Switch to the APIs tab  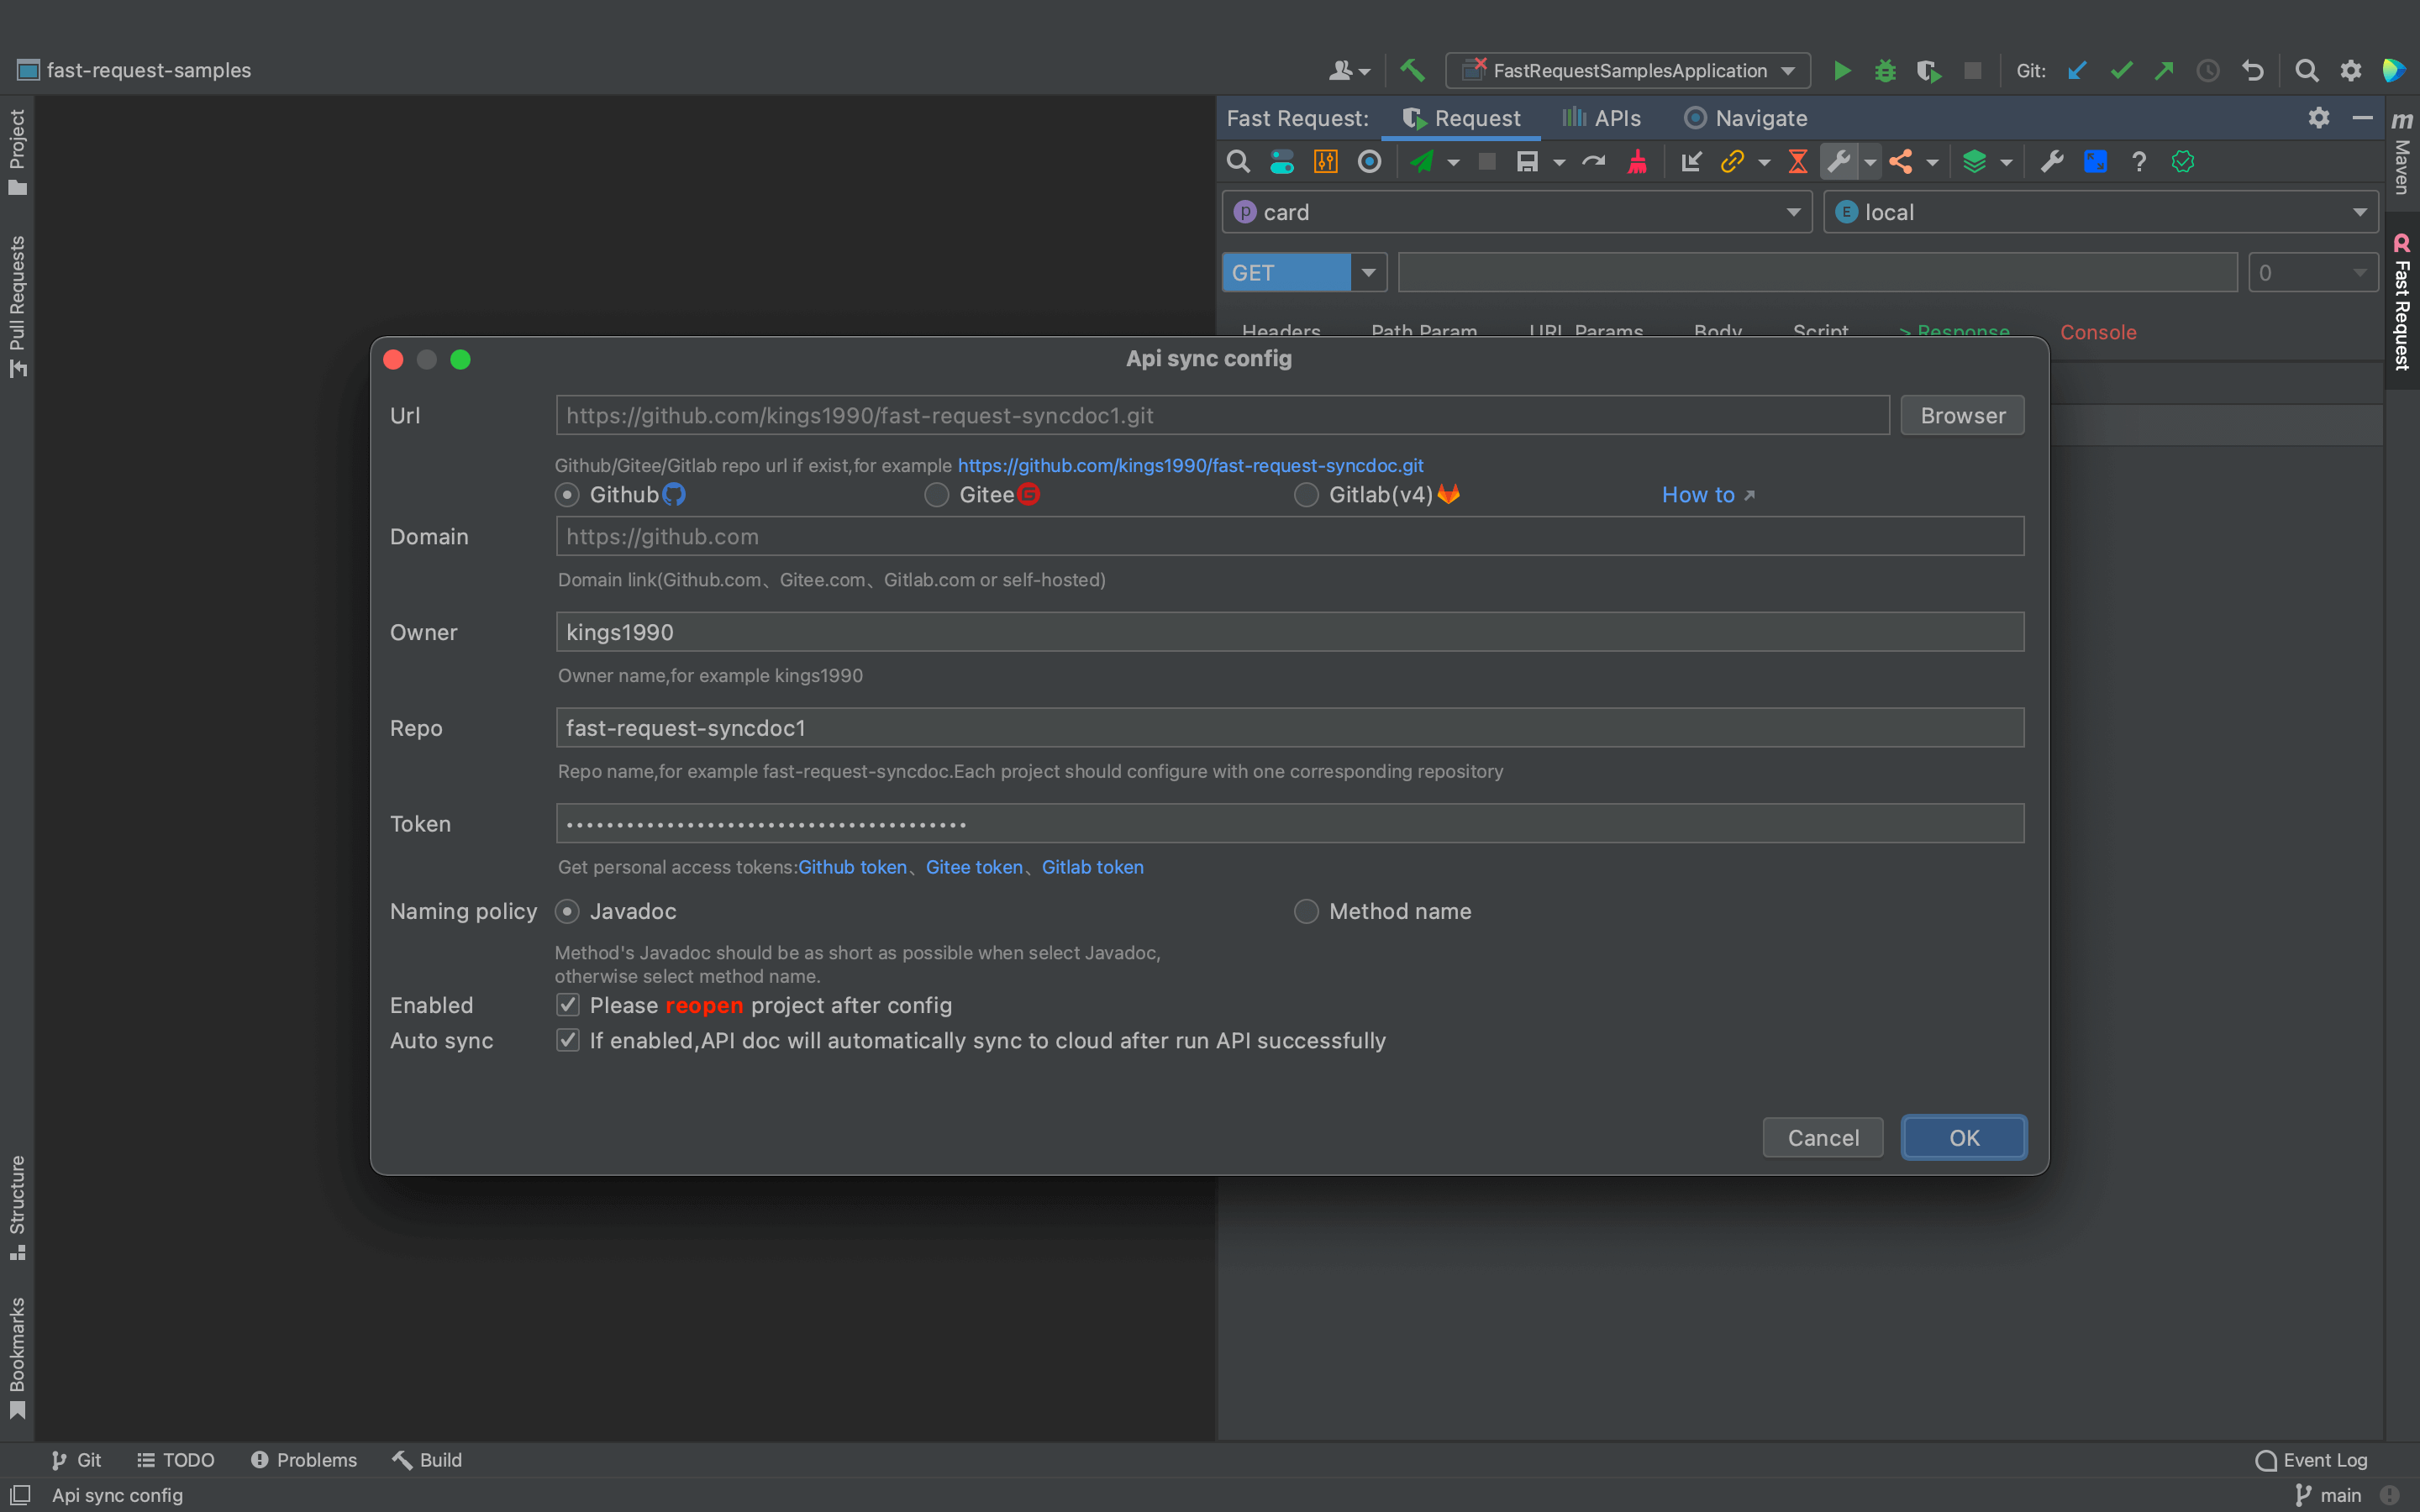[x=1602, y=118]
